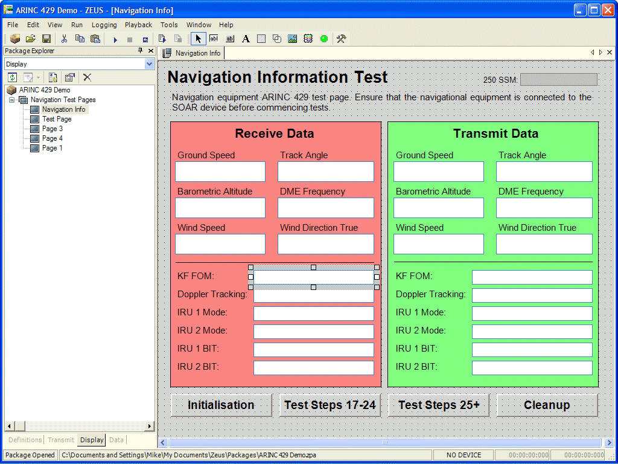Viewport: 618px width, 464px height.
Task: Open the Tools menu
Action: [x=169, y=24]
